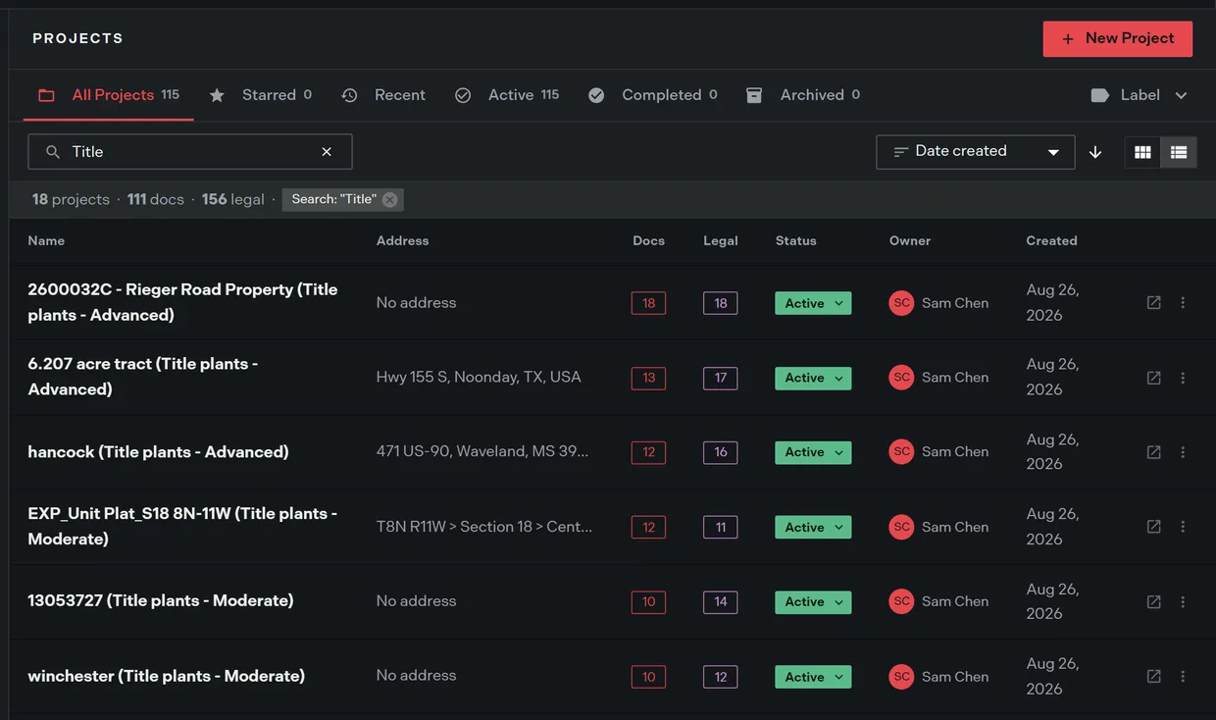Remove the Search "Title" filter chip
The width and height of the screenshot is (1216, 720).
coord(389,199)
